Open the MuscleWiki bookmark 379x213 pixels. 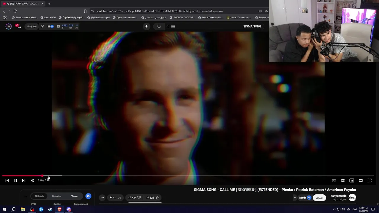coord(48,17)
